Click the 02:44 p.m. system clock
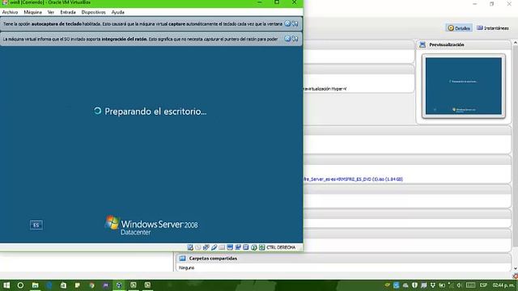518x291 pixels. [503, 285]
